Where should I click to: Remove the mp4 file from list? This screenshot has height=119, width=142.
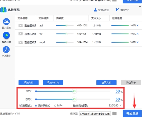pyautogui.click(x=137, y=42)
